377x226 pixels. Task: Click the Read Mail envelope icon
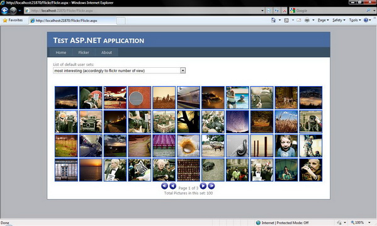tap(299, 20)
